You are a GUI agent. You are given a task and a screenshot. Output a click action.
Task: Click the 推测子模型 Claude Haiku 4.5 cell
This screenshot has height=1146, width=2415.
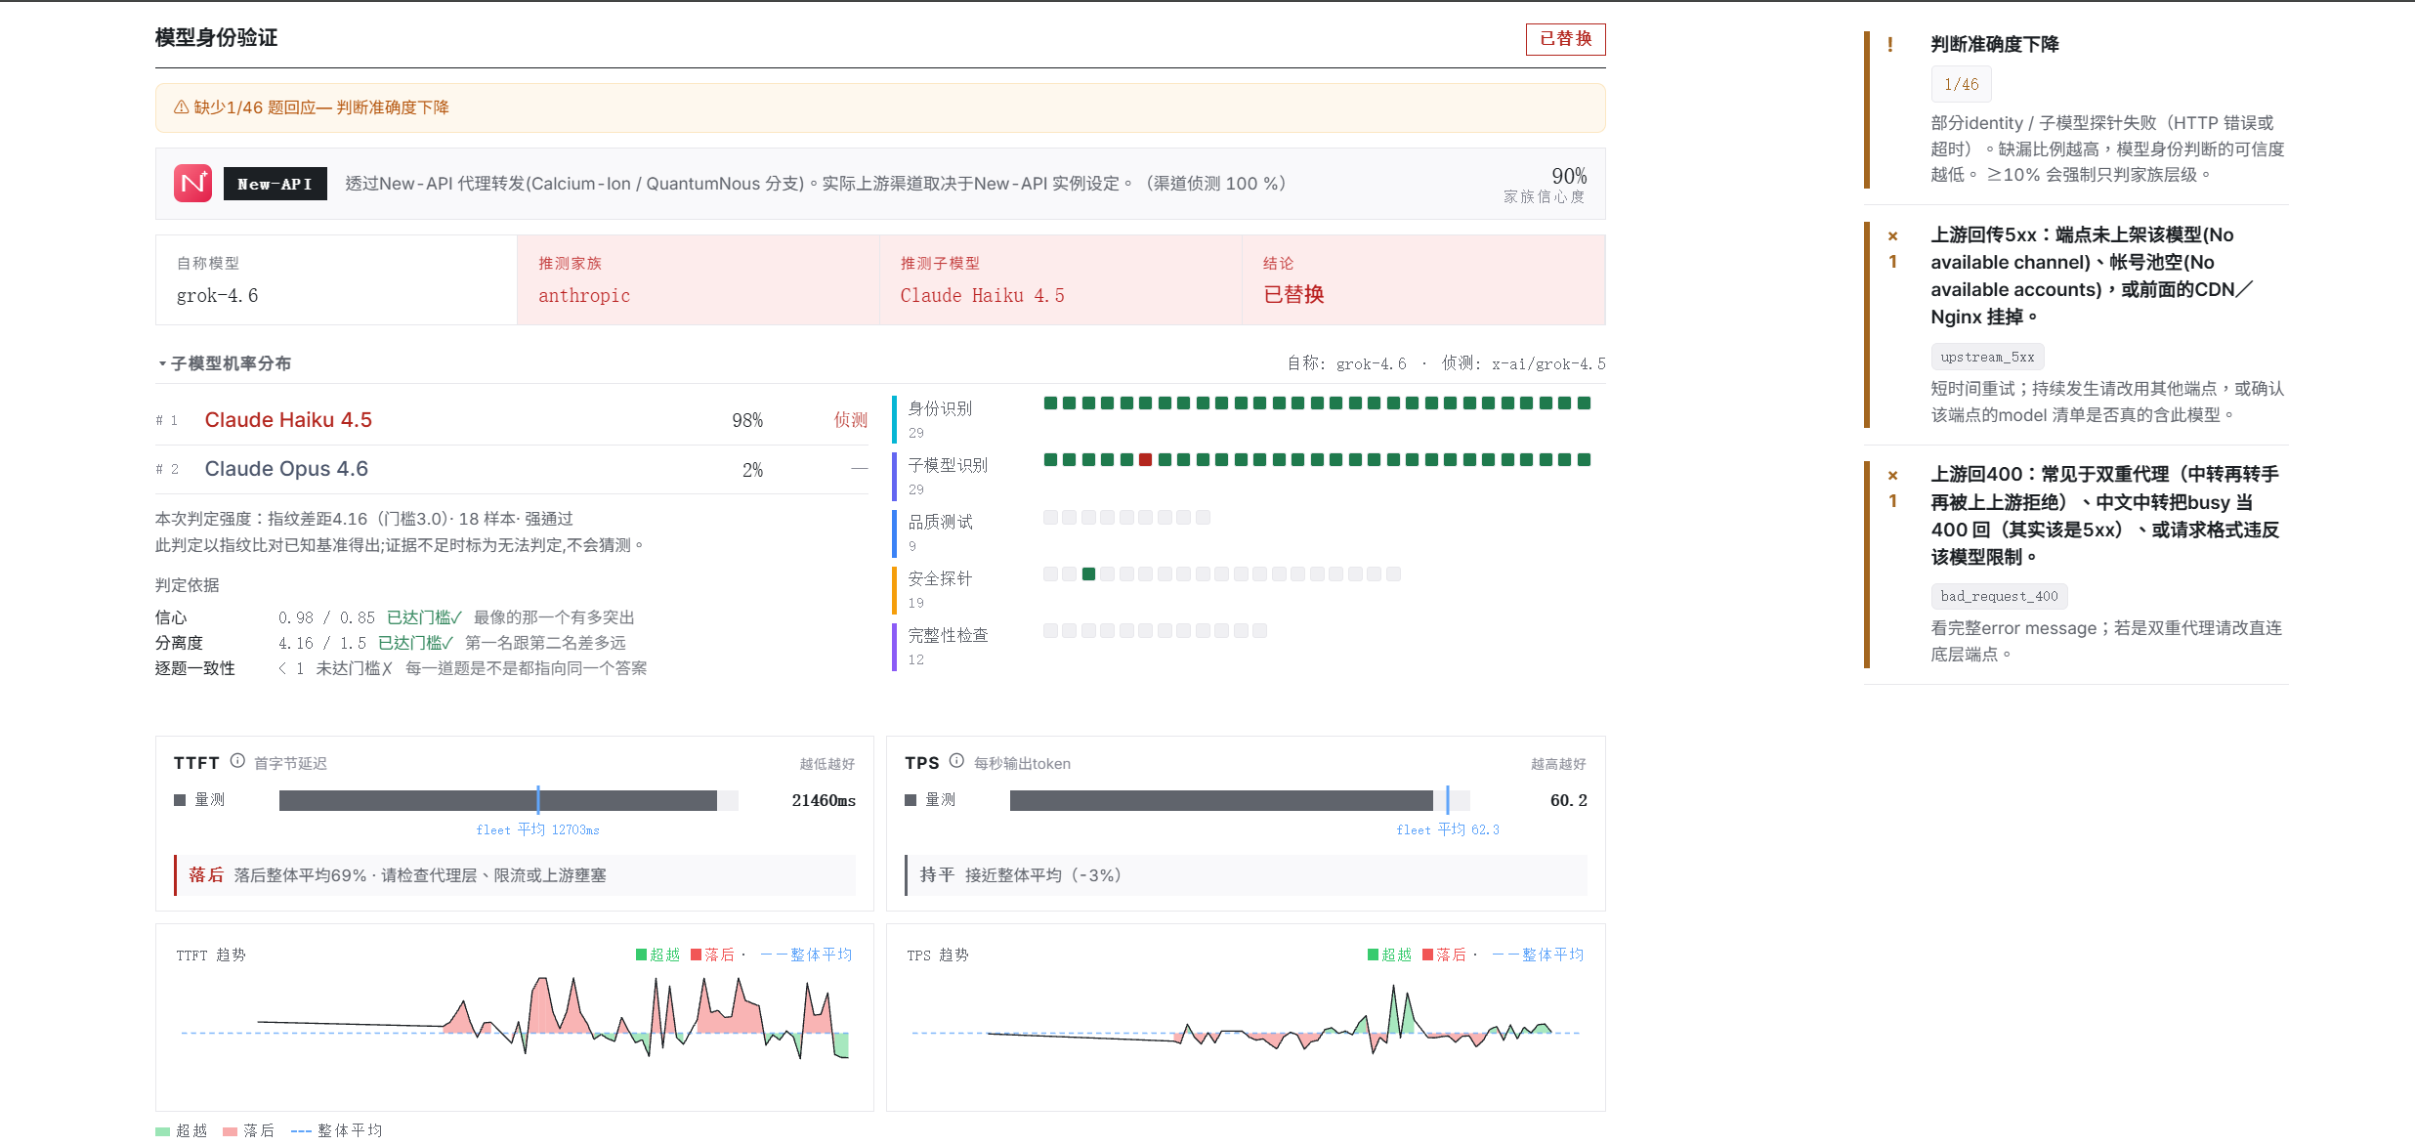click(1061, 280)
